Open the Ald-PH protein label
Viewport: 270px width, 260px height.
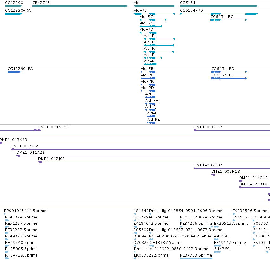tap(152, 100)
